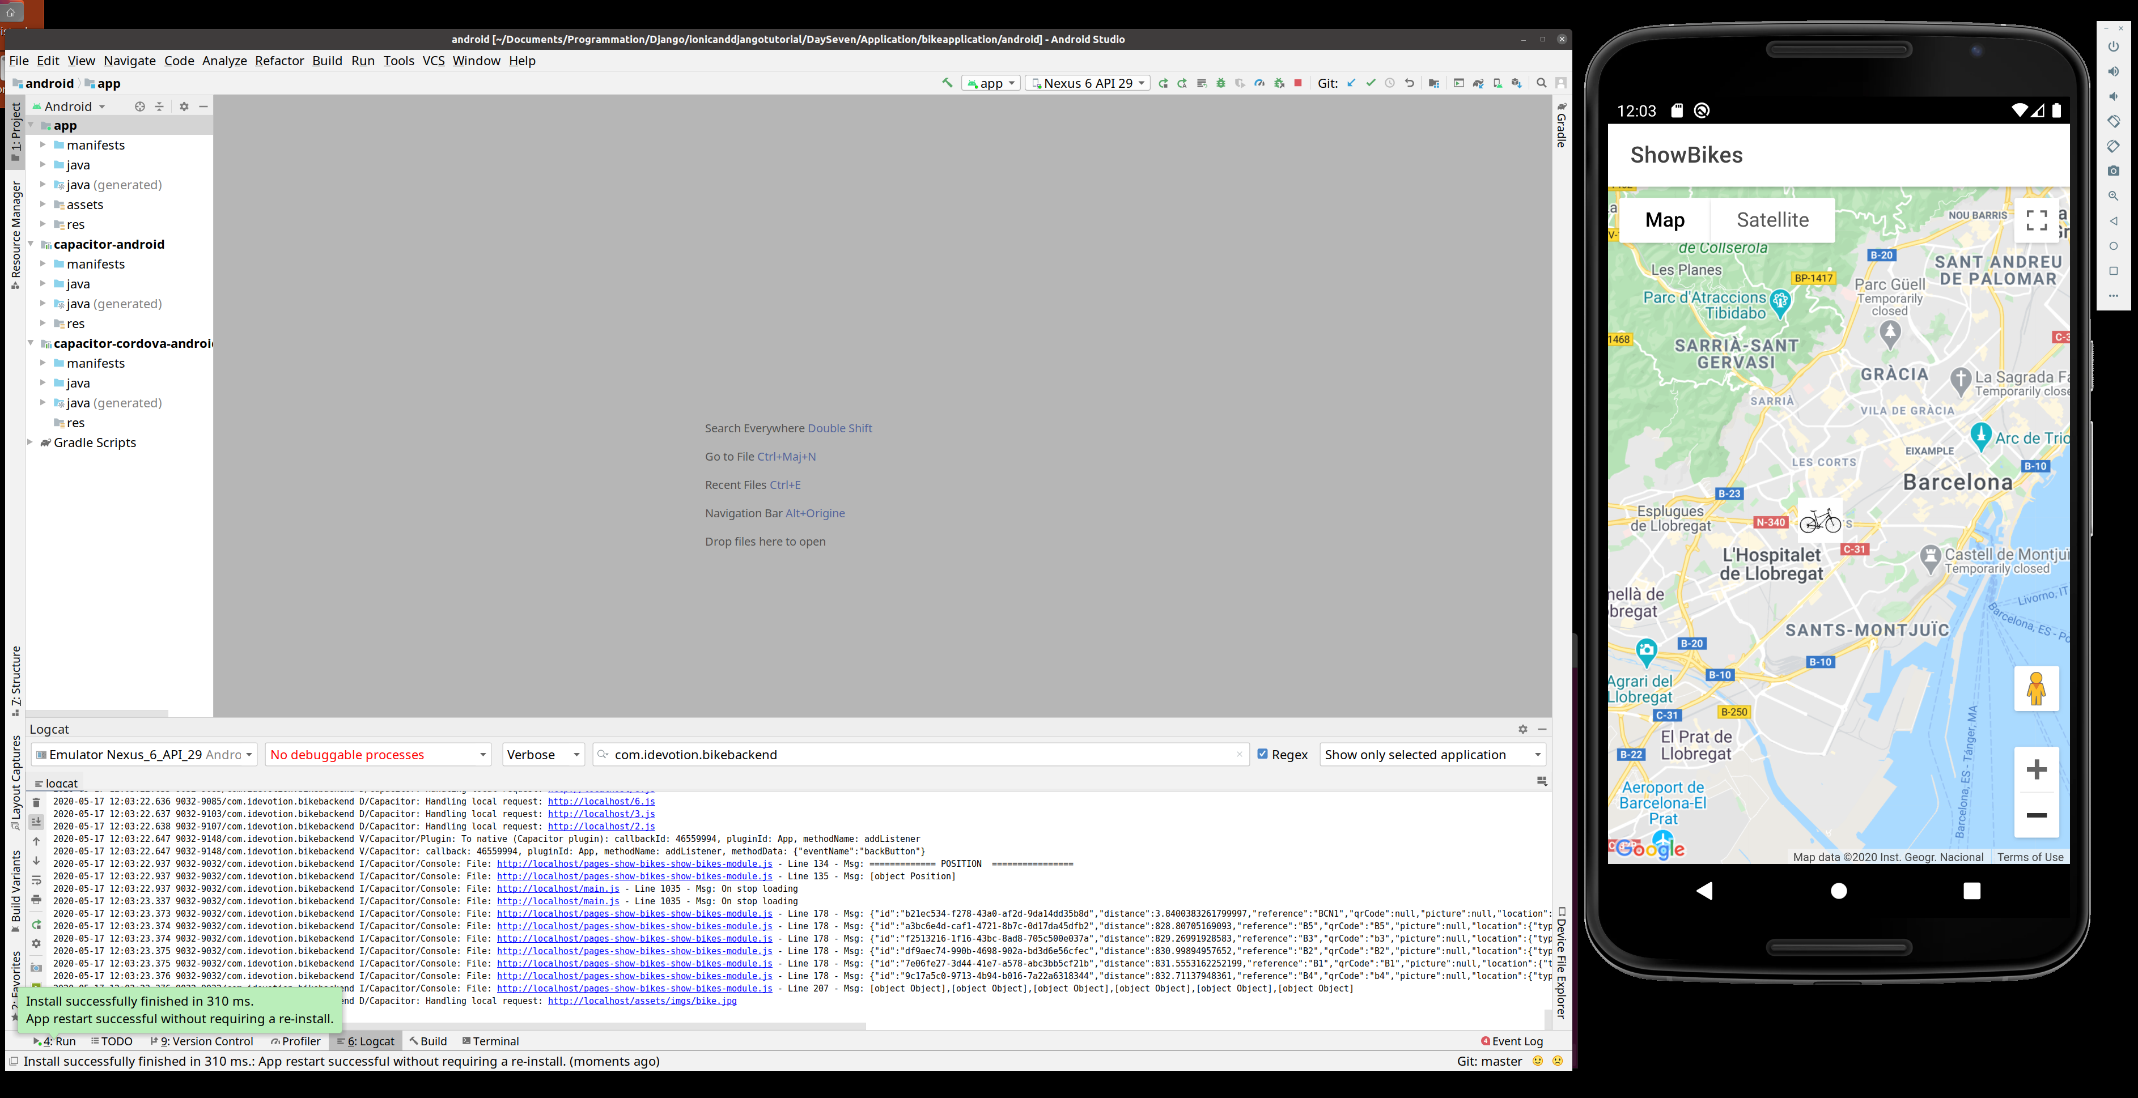2138x1098 pixels.
Task: Click the logcat Print icon
Action: (36, 900)
